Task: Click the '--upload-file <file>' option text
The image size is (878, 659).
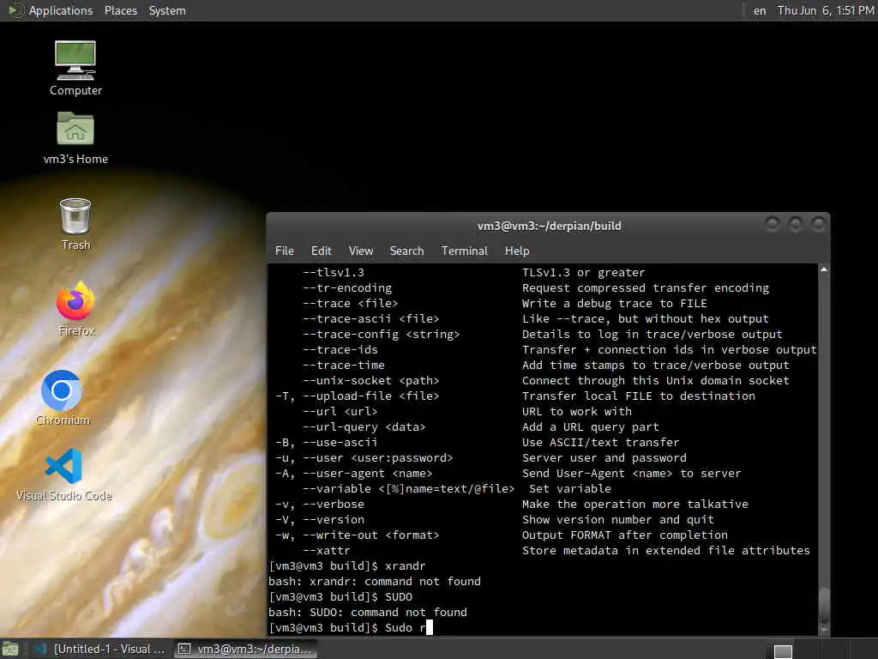Action: pyautogui.click(x=370, y=396)
